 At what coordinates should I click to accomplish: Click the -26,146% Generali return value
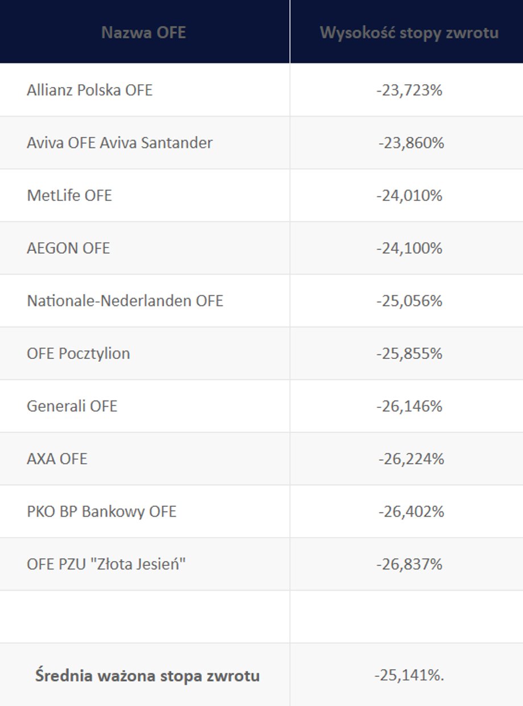pos(409,406)
